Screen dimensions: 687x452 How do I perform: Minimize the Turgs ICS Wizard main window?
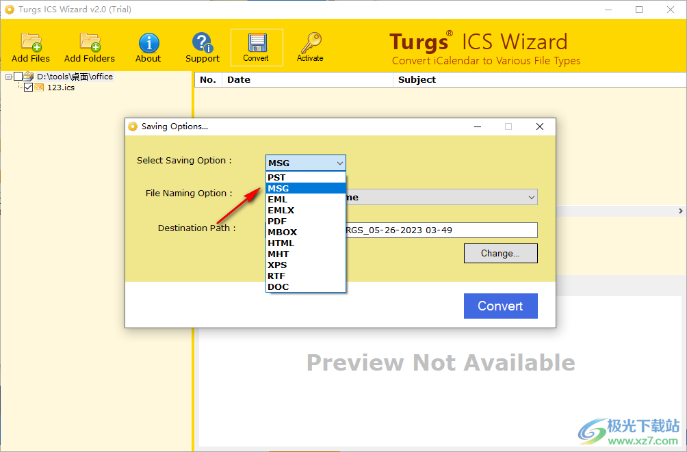coord(608,10)
